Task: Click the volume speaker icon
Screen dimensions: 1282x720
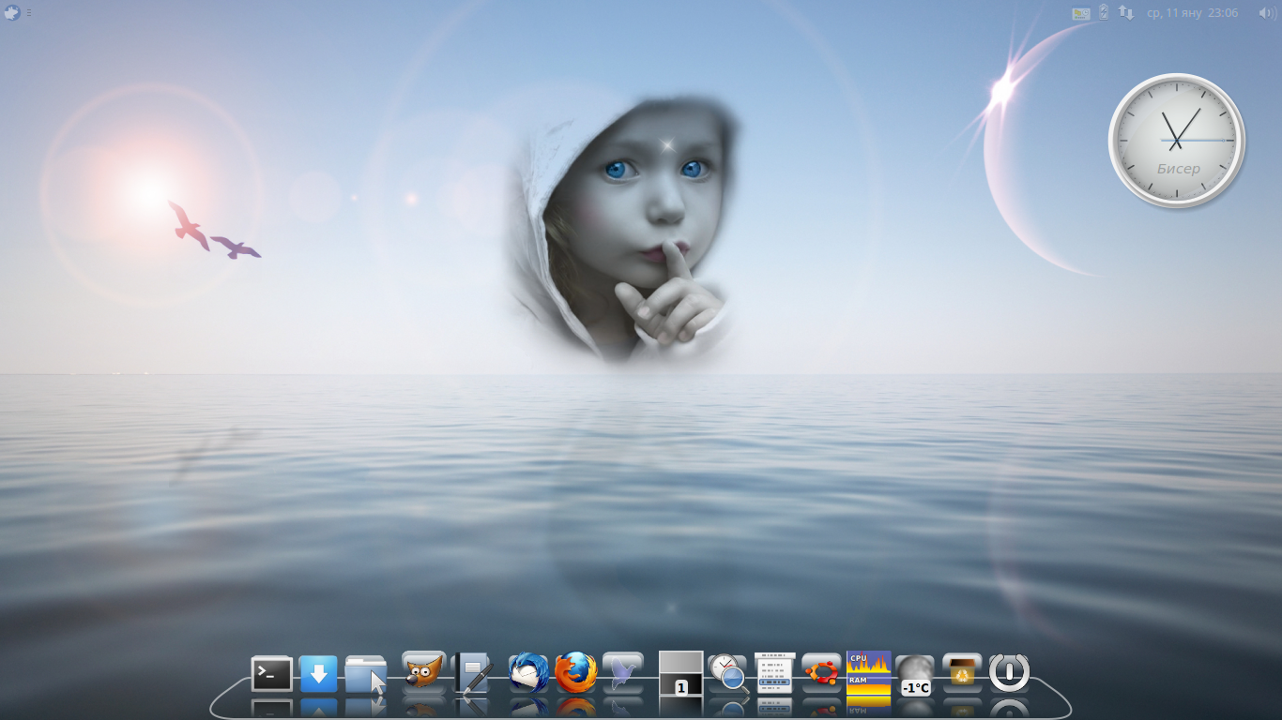Action: [1267, 13]
